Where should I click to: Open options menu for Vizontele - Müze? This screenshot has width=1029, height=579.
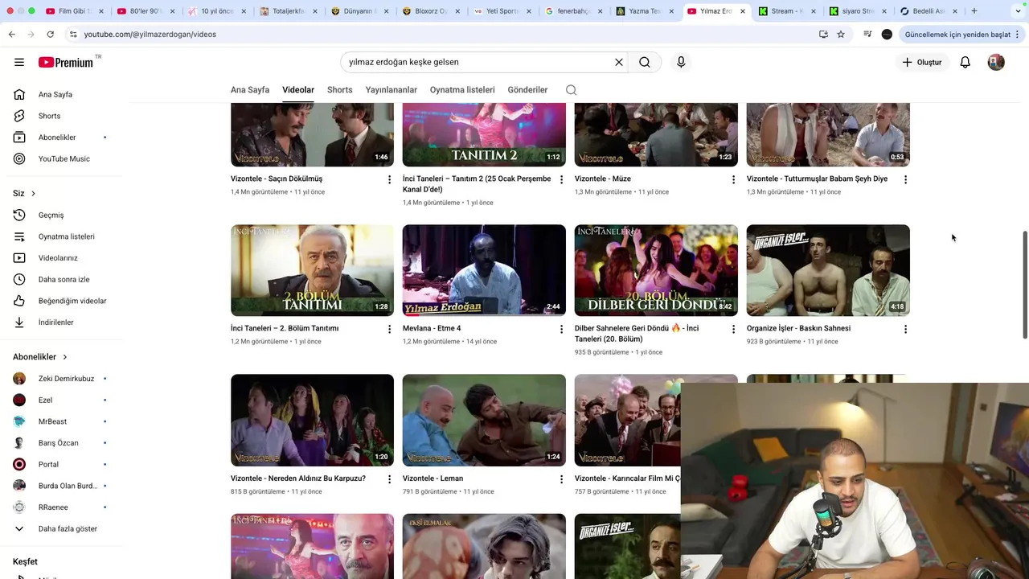(x=733, y=179)
